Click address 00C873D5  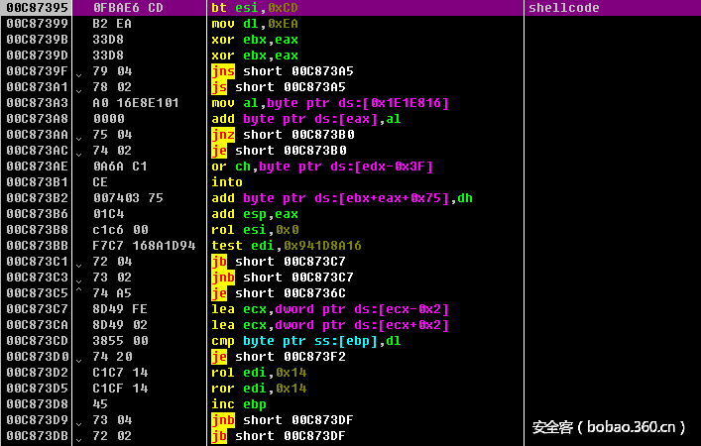(37, 389)
